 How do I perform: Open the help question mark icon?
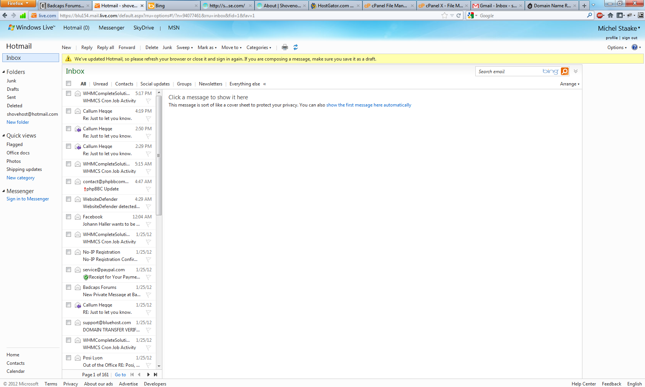tap(635, 48)
